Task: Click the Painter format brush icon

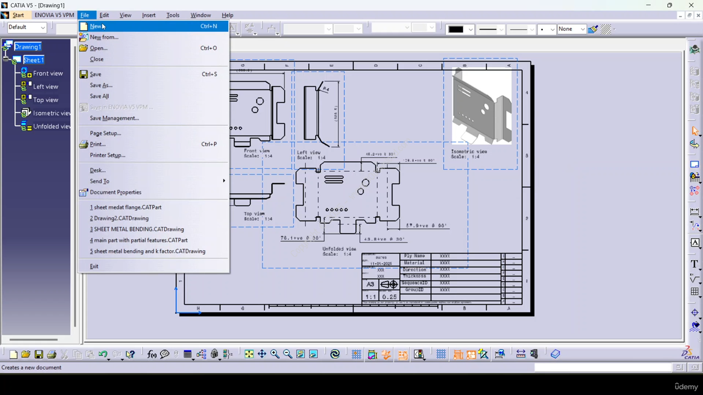Action: (593, 29)
